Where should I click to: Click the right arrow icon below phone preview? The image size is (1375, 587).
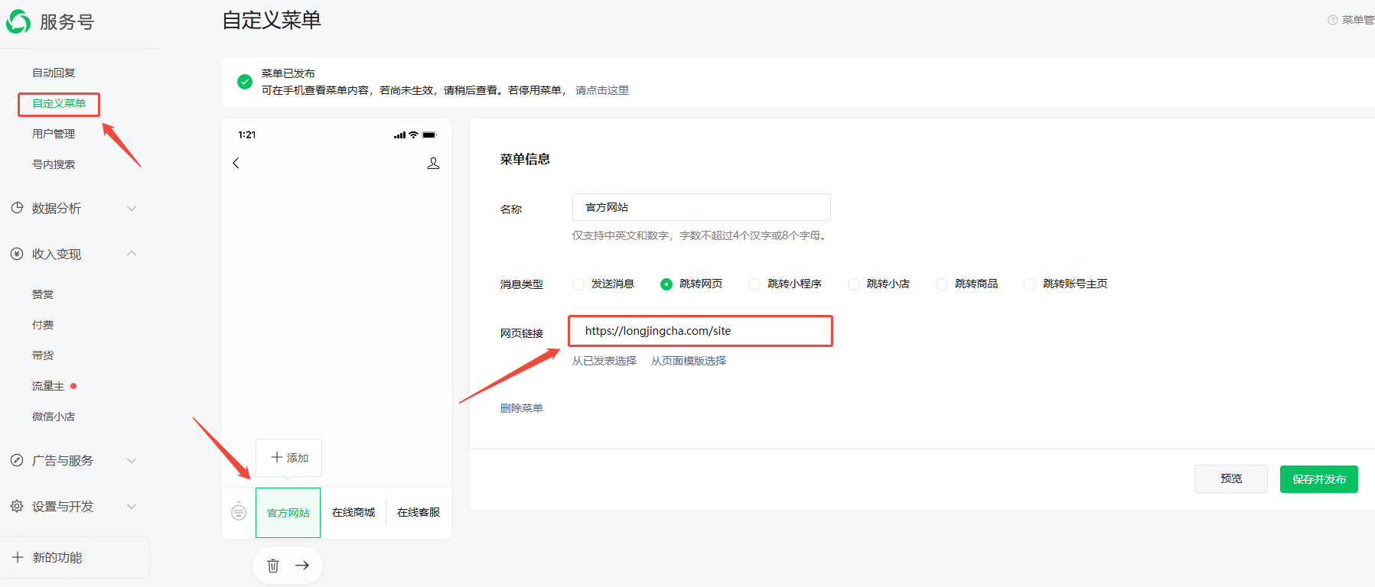[302, 566]
